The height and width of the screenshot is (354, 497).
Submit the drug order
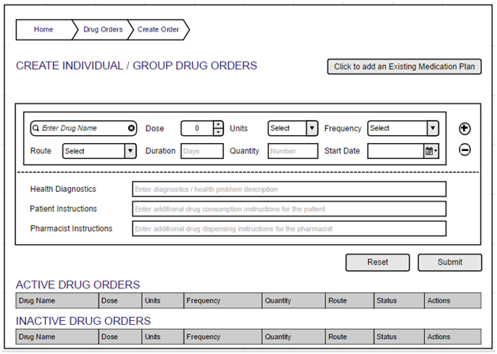coord(450,262)
